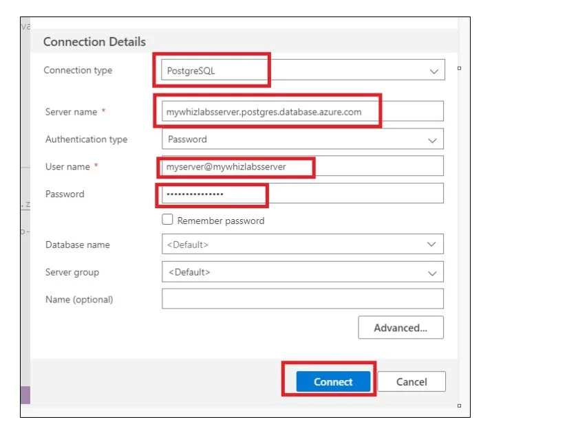
Task: Open the Connection type dropdown
Action: [303, 70]
